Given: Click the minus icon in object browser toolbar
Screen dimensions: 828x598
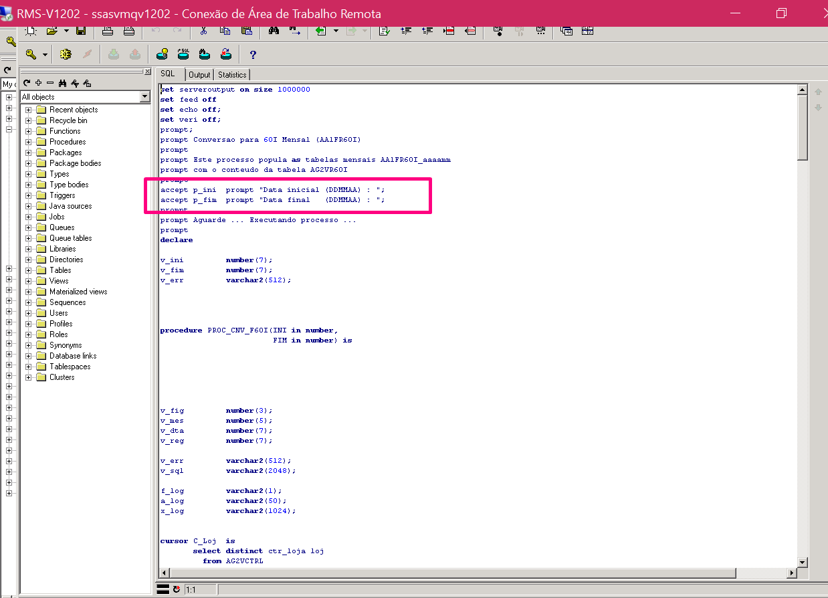Looking at the screenshot, I should 49,83.
